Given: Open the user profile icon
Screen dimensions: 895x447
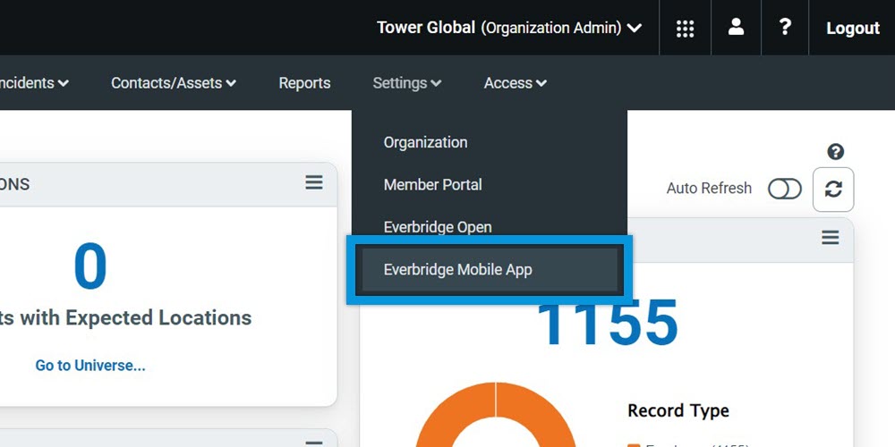Looking at the screenshot, I should [737, 27].
